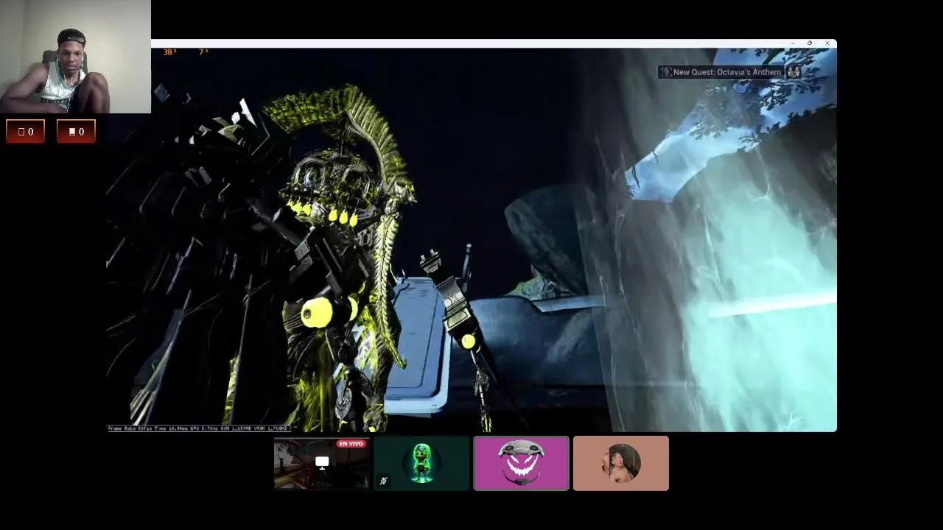Viewport: 943px width, 530px height.
Task: Click the screen-share monitor icon in live tile
Action: click(x=322, y=463)
